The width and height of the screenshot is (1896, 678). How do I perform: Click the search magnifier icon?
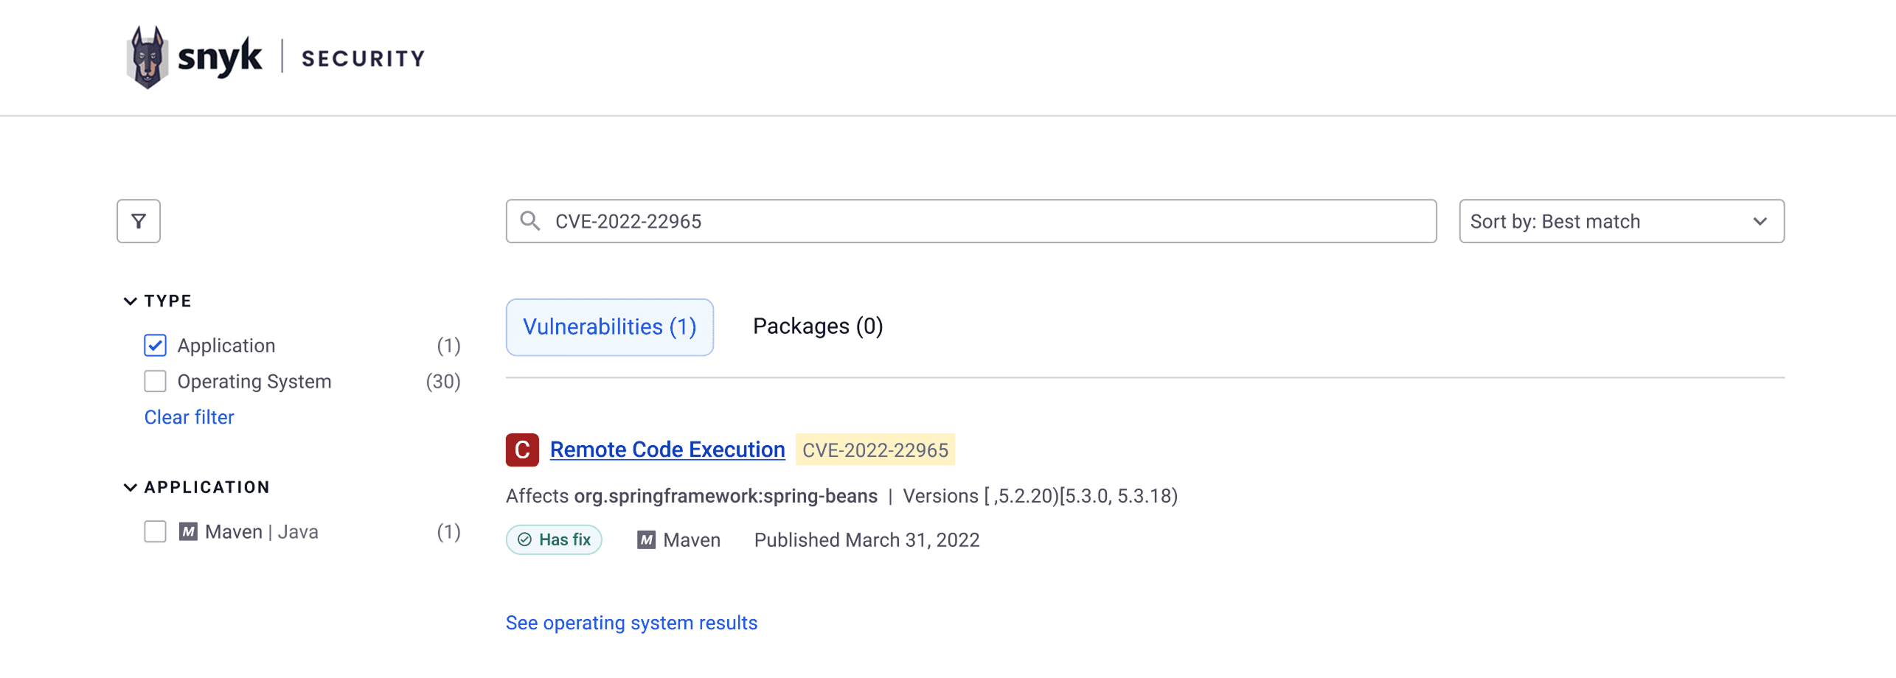tap(529, 221)
